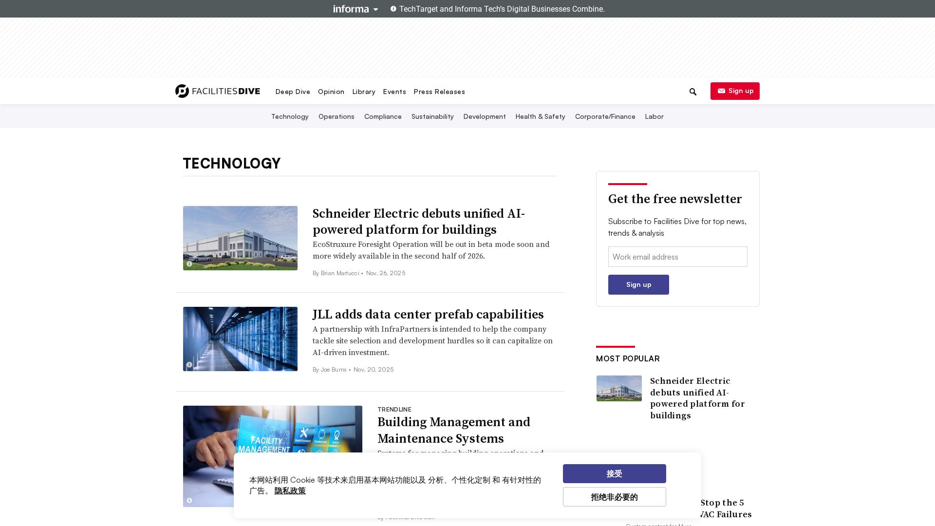
Task: Select the Health & Safety topic
Action: click(540, 116)
